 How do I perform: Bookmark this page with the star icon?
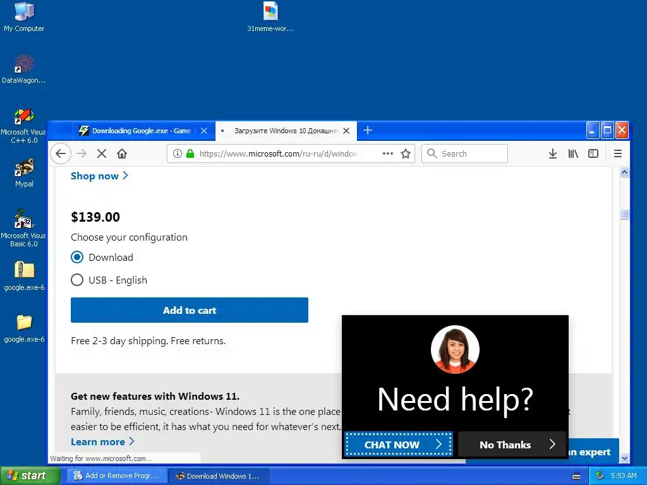tap(406, 154)
